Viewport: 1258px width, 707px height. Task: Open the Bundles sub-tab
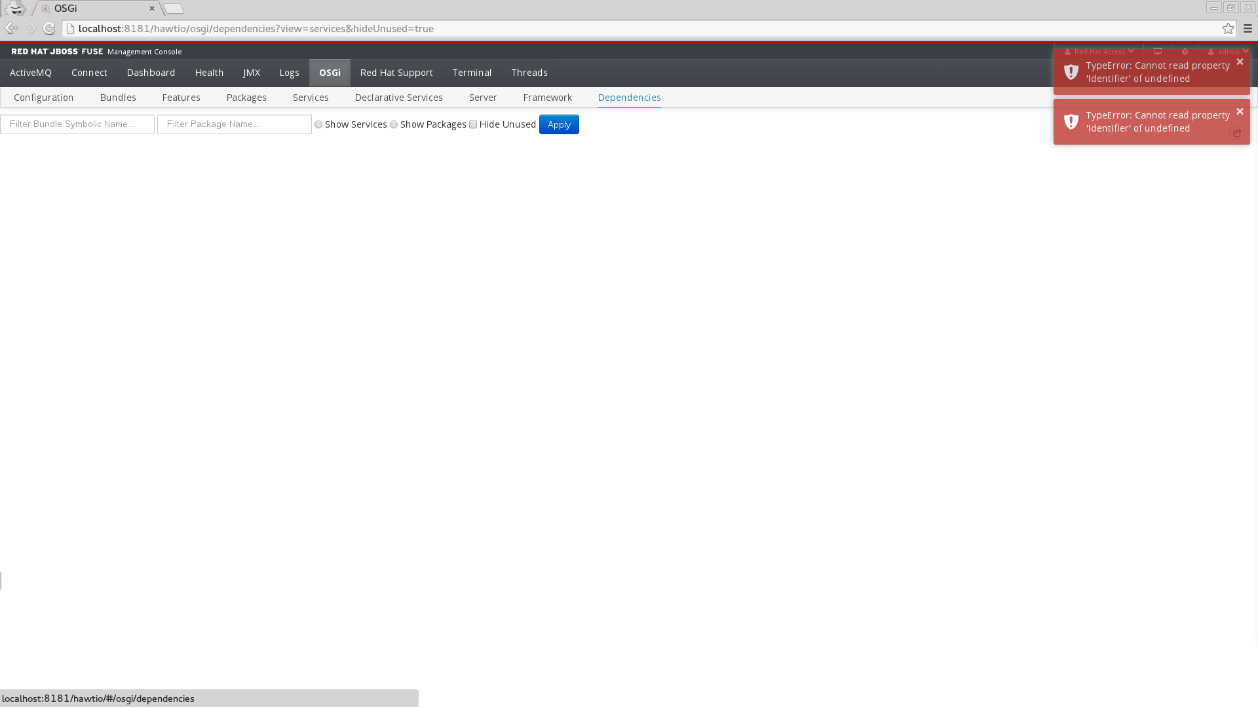[118, 98]
